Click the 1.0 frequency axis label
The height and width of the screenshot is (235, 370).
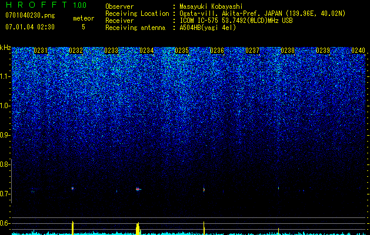click(x=5, y=106)
